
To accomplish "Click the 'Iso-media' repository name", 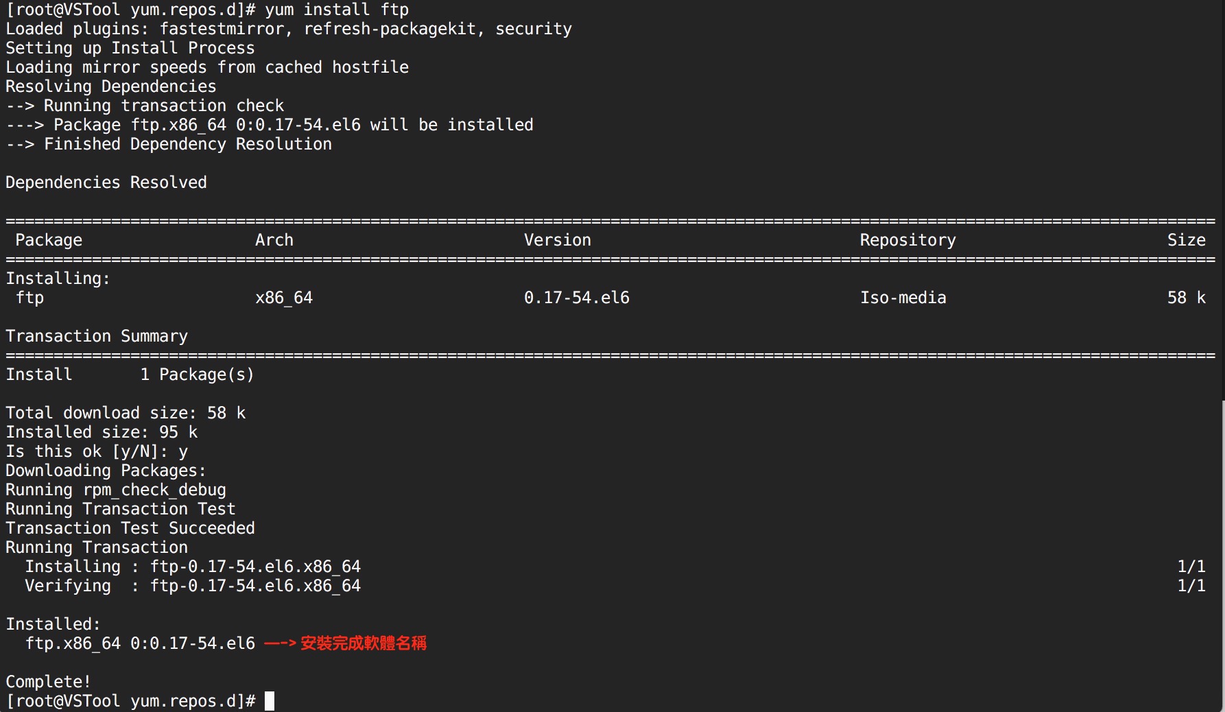I will coord(903,298).
